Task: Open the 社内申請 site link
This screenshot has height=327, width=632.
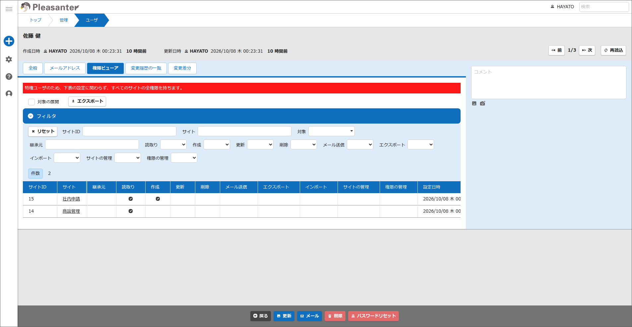Action: click(71, 199)
